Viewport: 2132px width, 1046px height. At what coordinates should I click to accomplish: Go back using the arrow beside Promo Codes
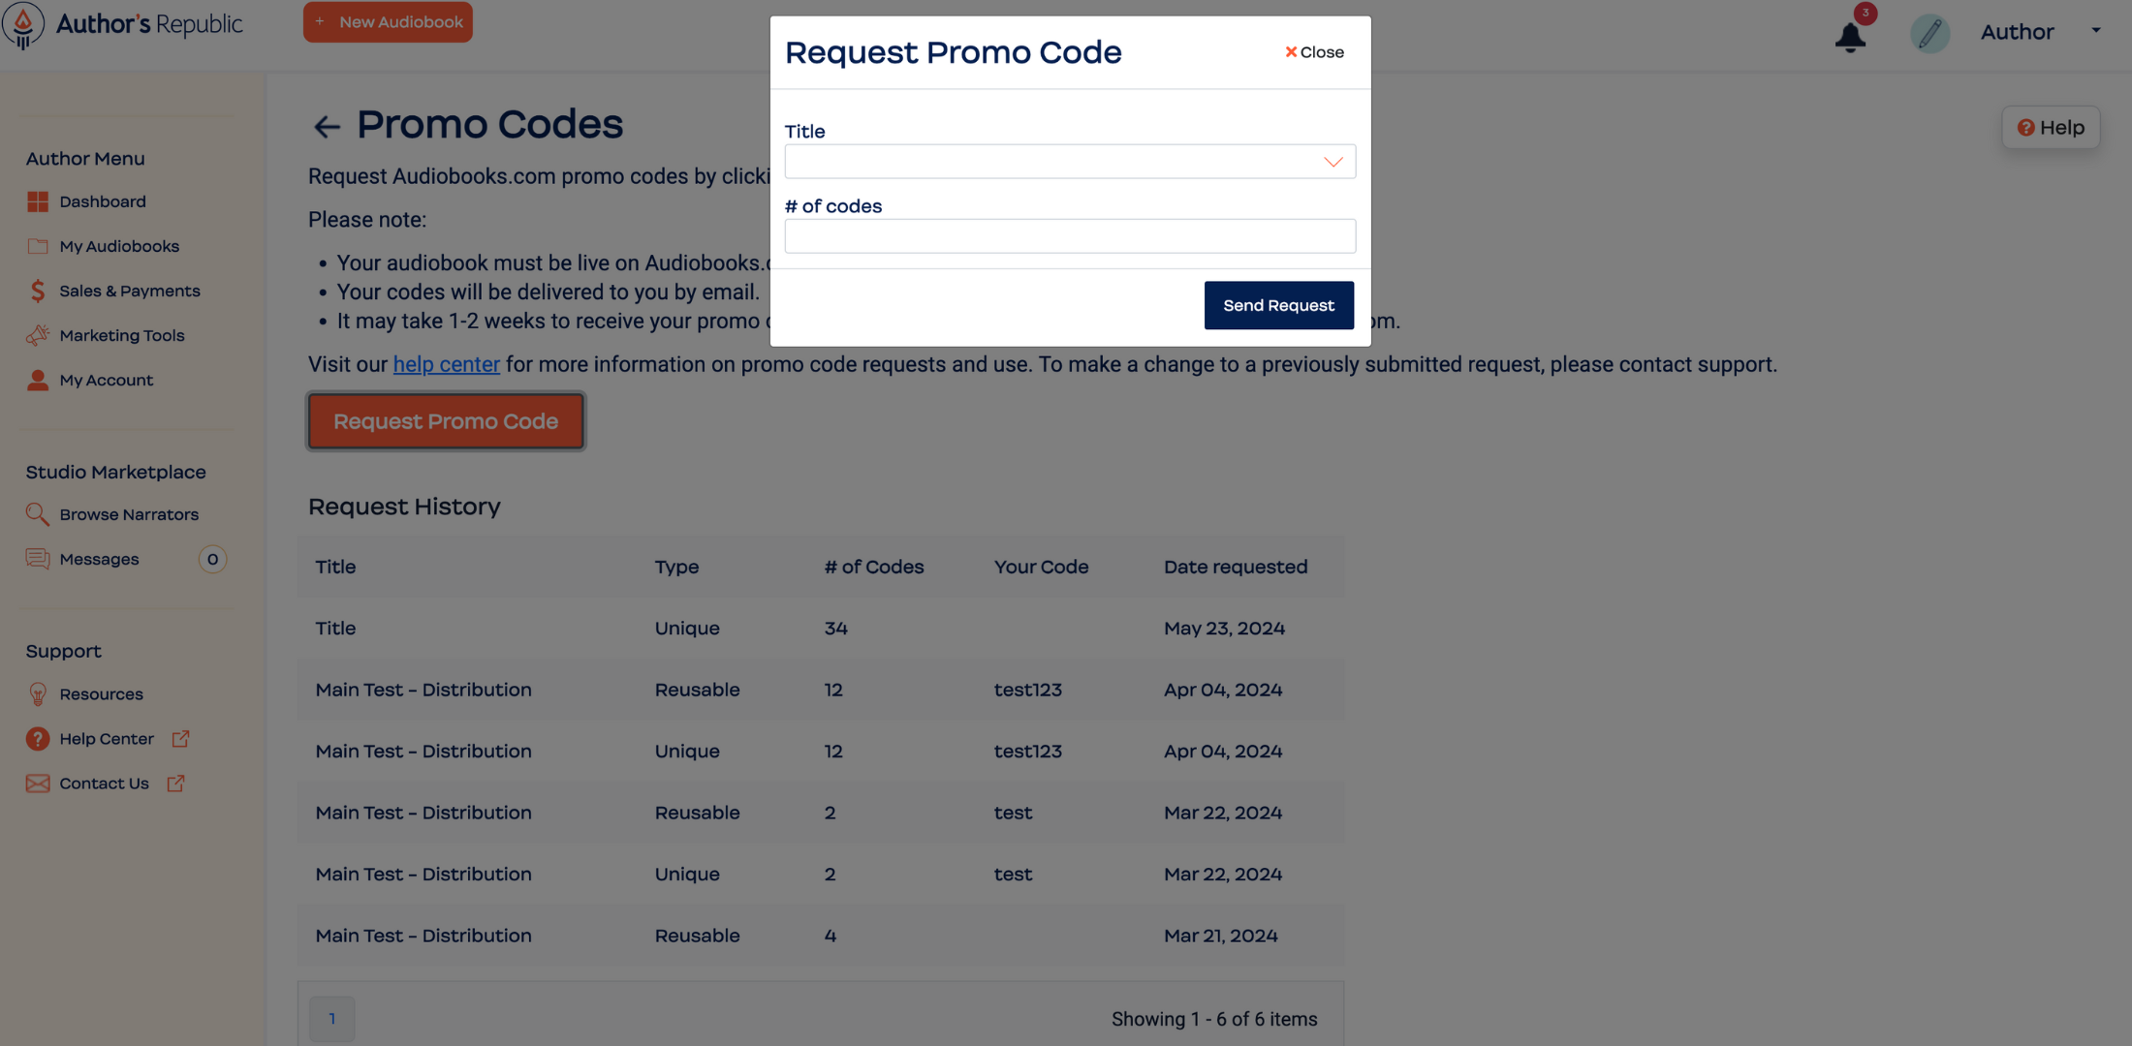click(x=327, y=127)
